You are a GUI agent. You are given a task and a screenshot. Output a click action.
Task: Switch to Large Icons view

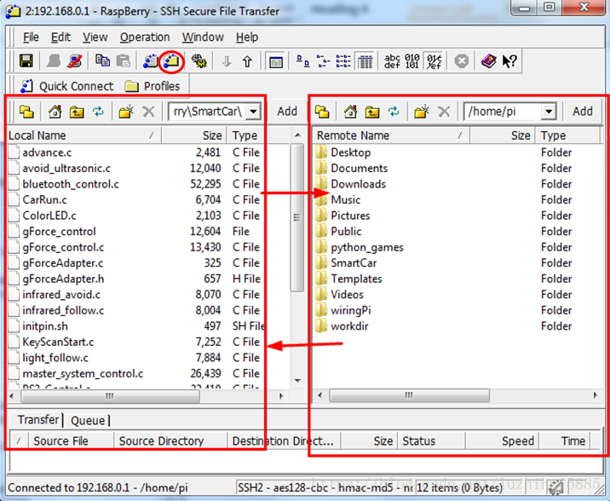click(303, 61)
